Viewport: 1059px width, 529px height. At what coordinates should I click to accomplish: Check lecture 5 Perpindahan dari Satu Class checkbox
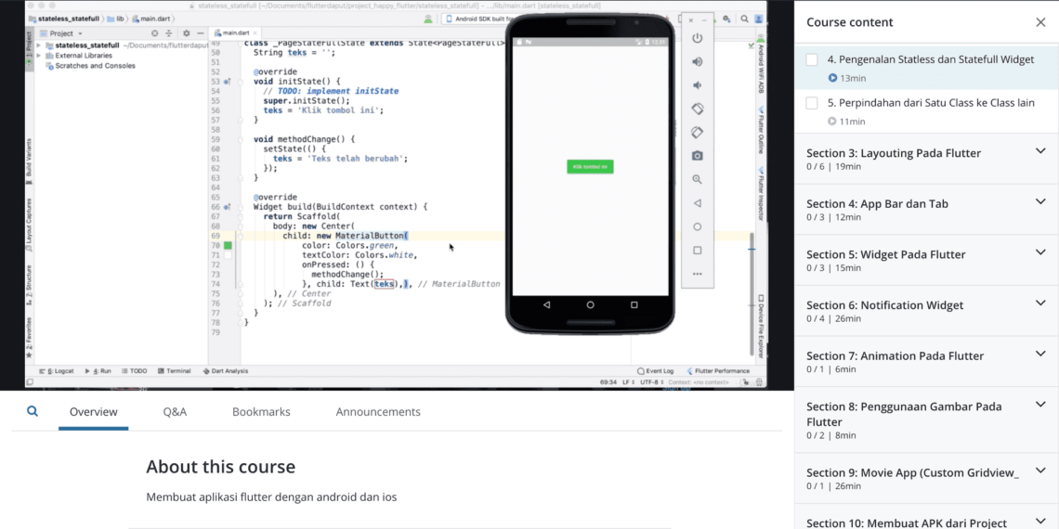(x=812, y=103)
